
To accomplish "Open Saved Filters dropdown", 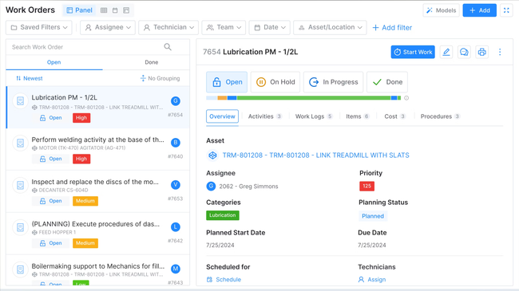I will pyautogui.click(x=39, y=27).
